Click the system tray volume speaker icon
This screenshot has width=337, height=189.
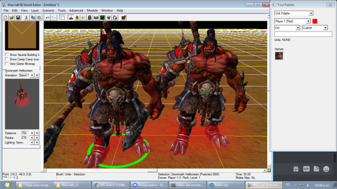coord(308,185)
